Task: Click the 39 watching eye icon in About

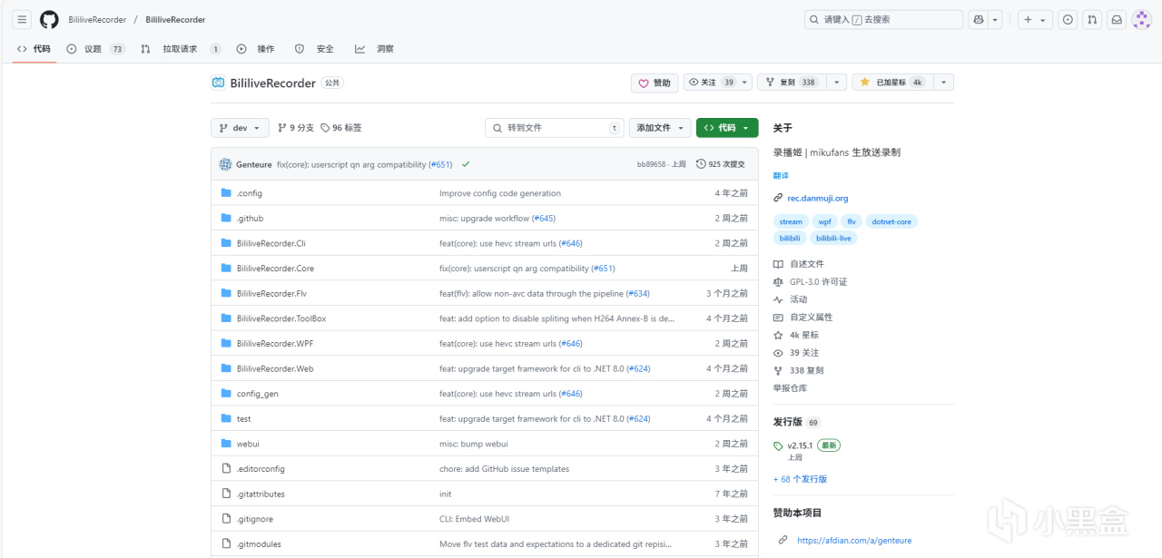Action: (x=778, y=353)
